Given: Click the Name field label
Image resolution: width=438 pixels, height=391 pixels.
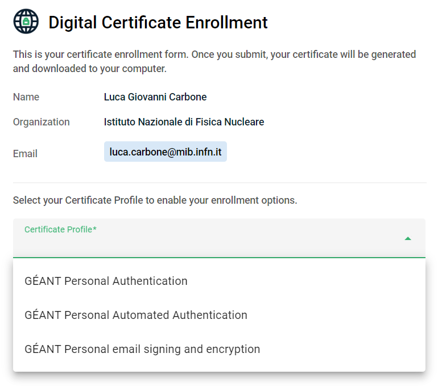Looking at the screenshot, I should (x=26, y=97).
